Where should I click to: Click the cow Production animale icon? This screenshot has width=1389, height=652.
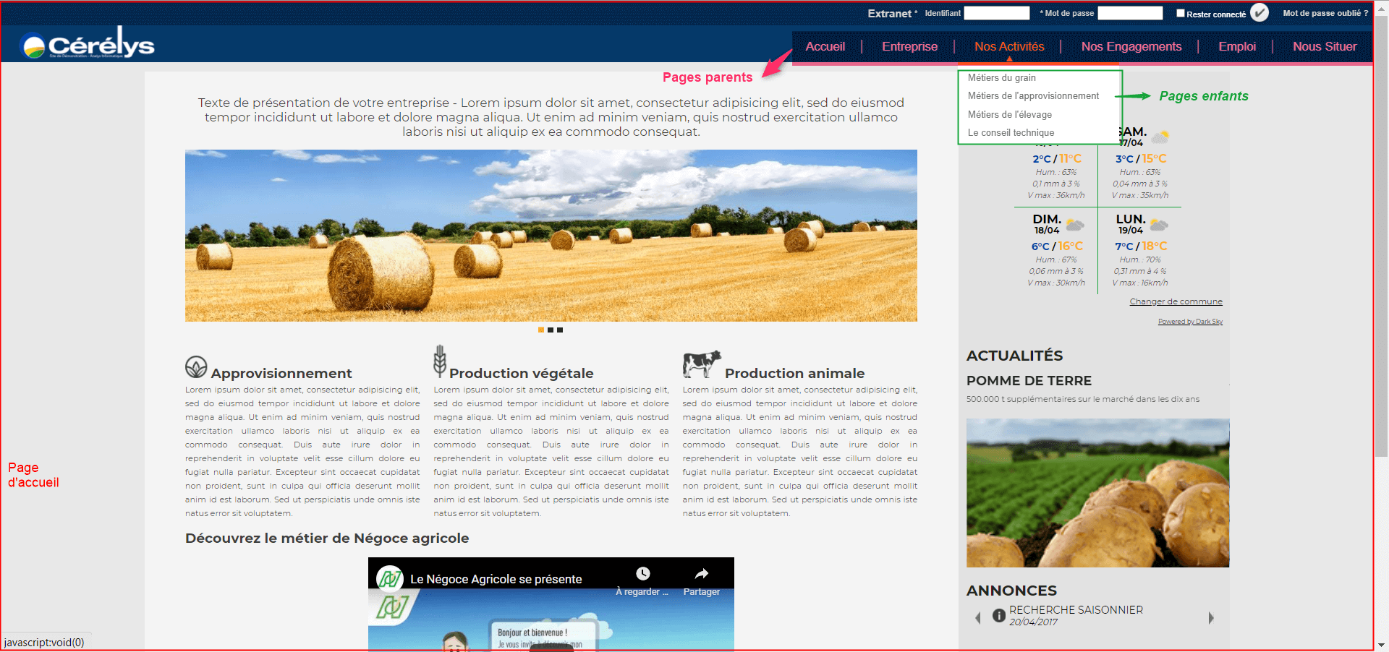pos(701,364)
